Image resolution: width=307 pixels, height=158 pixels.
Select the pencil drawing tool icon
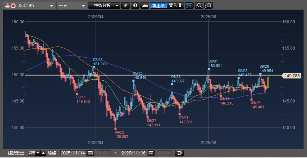pyautogui.click(x=125, y=5)
